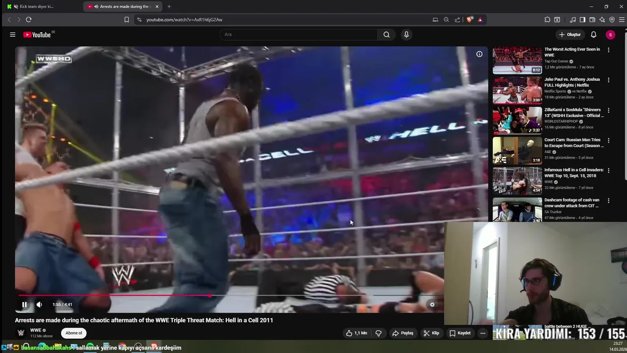Open the WWE channel avatar
This screenshot has height=353, width=627.
click(21, 333)
